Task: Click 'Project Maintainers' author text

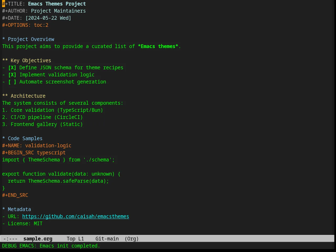Action: (x=58, y=11)
